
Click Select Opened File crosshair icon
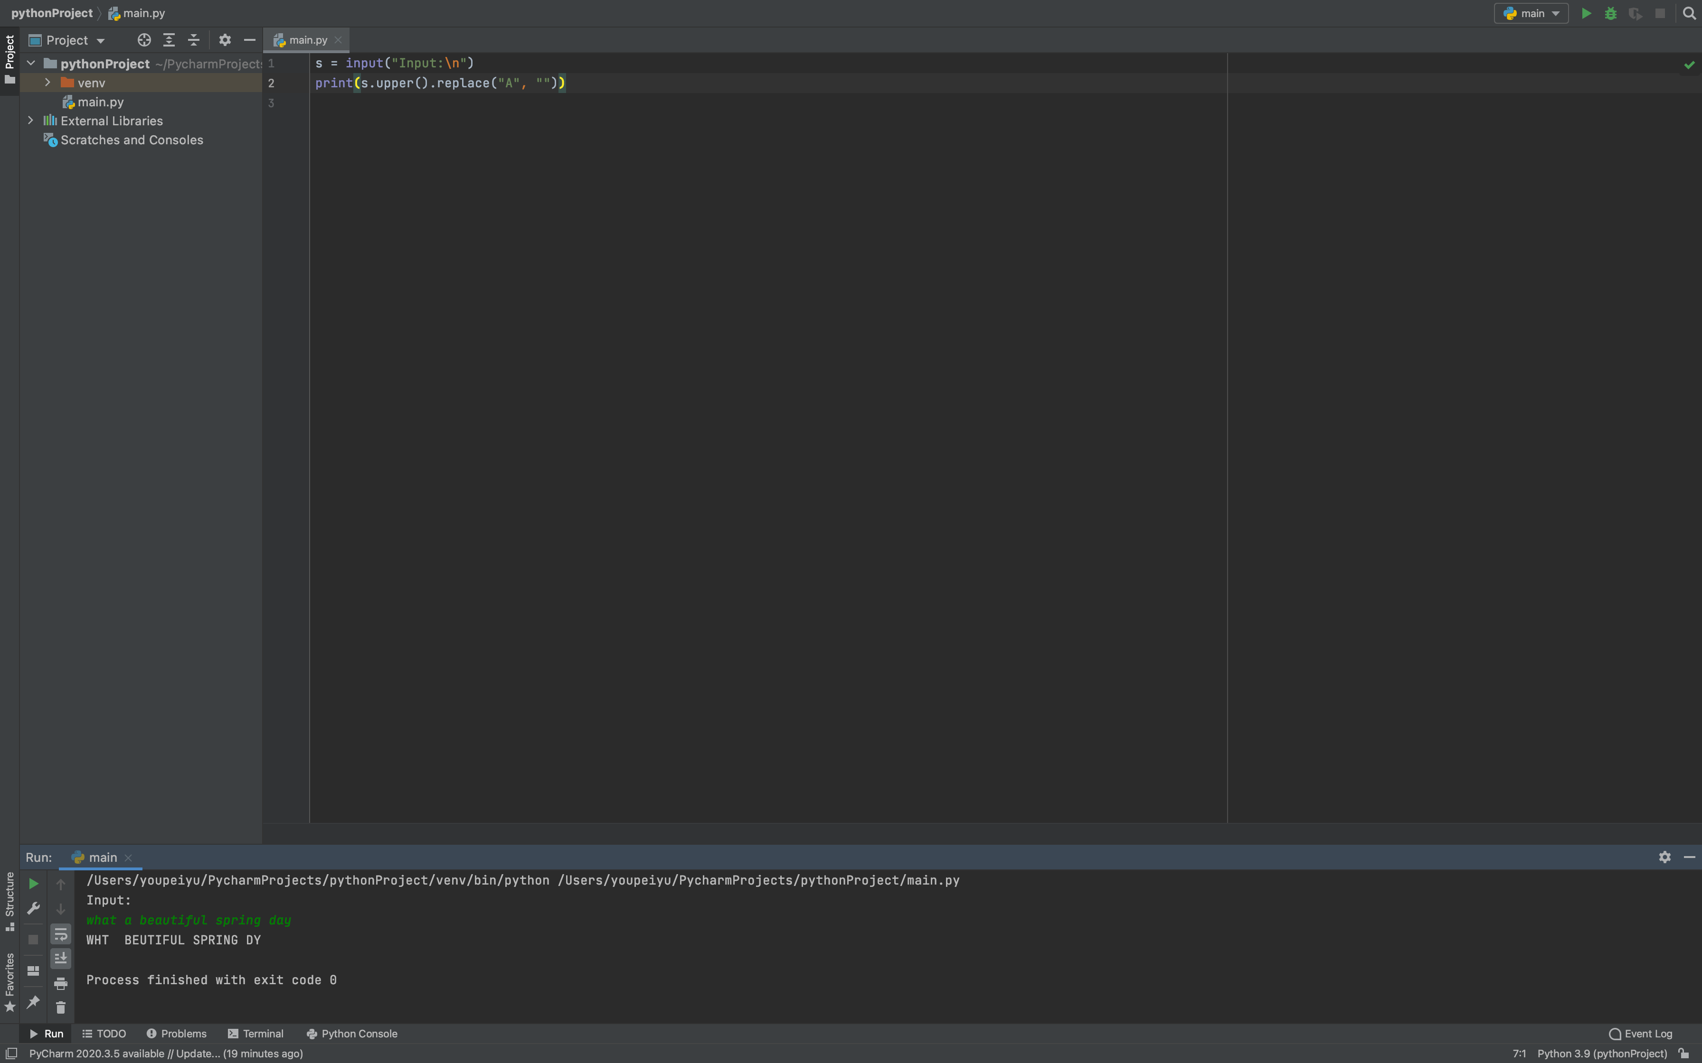[x=144, y=40]
